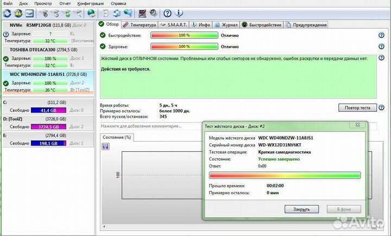Screen dimensions: 391x236
Task: Click the first disk test icon in toolbar
Action: [x=44, y=13]
